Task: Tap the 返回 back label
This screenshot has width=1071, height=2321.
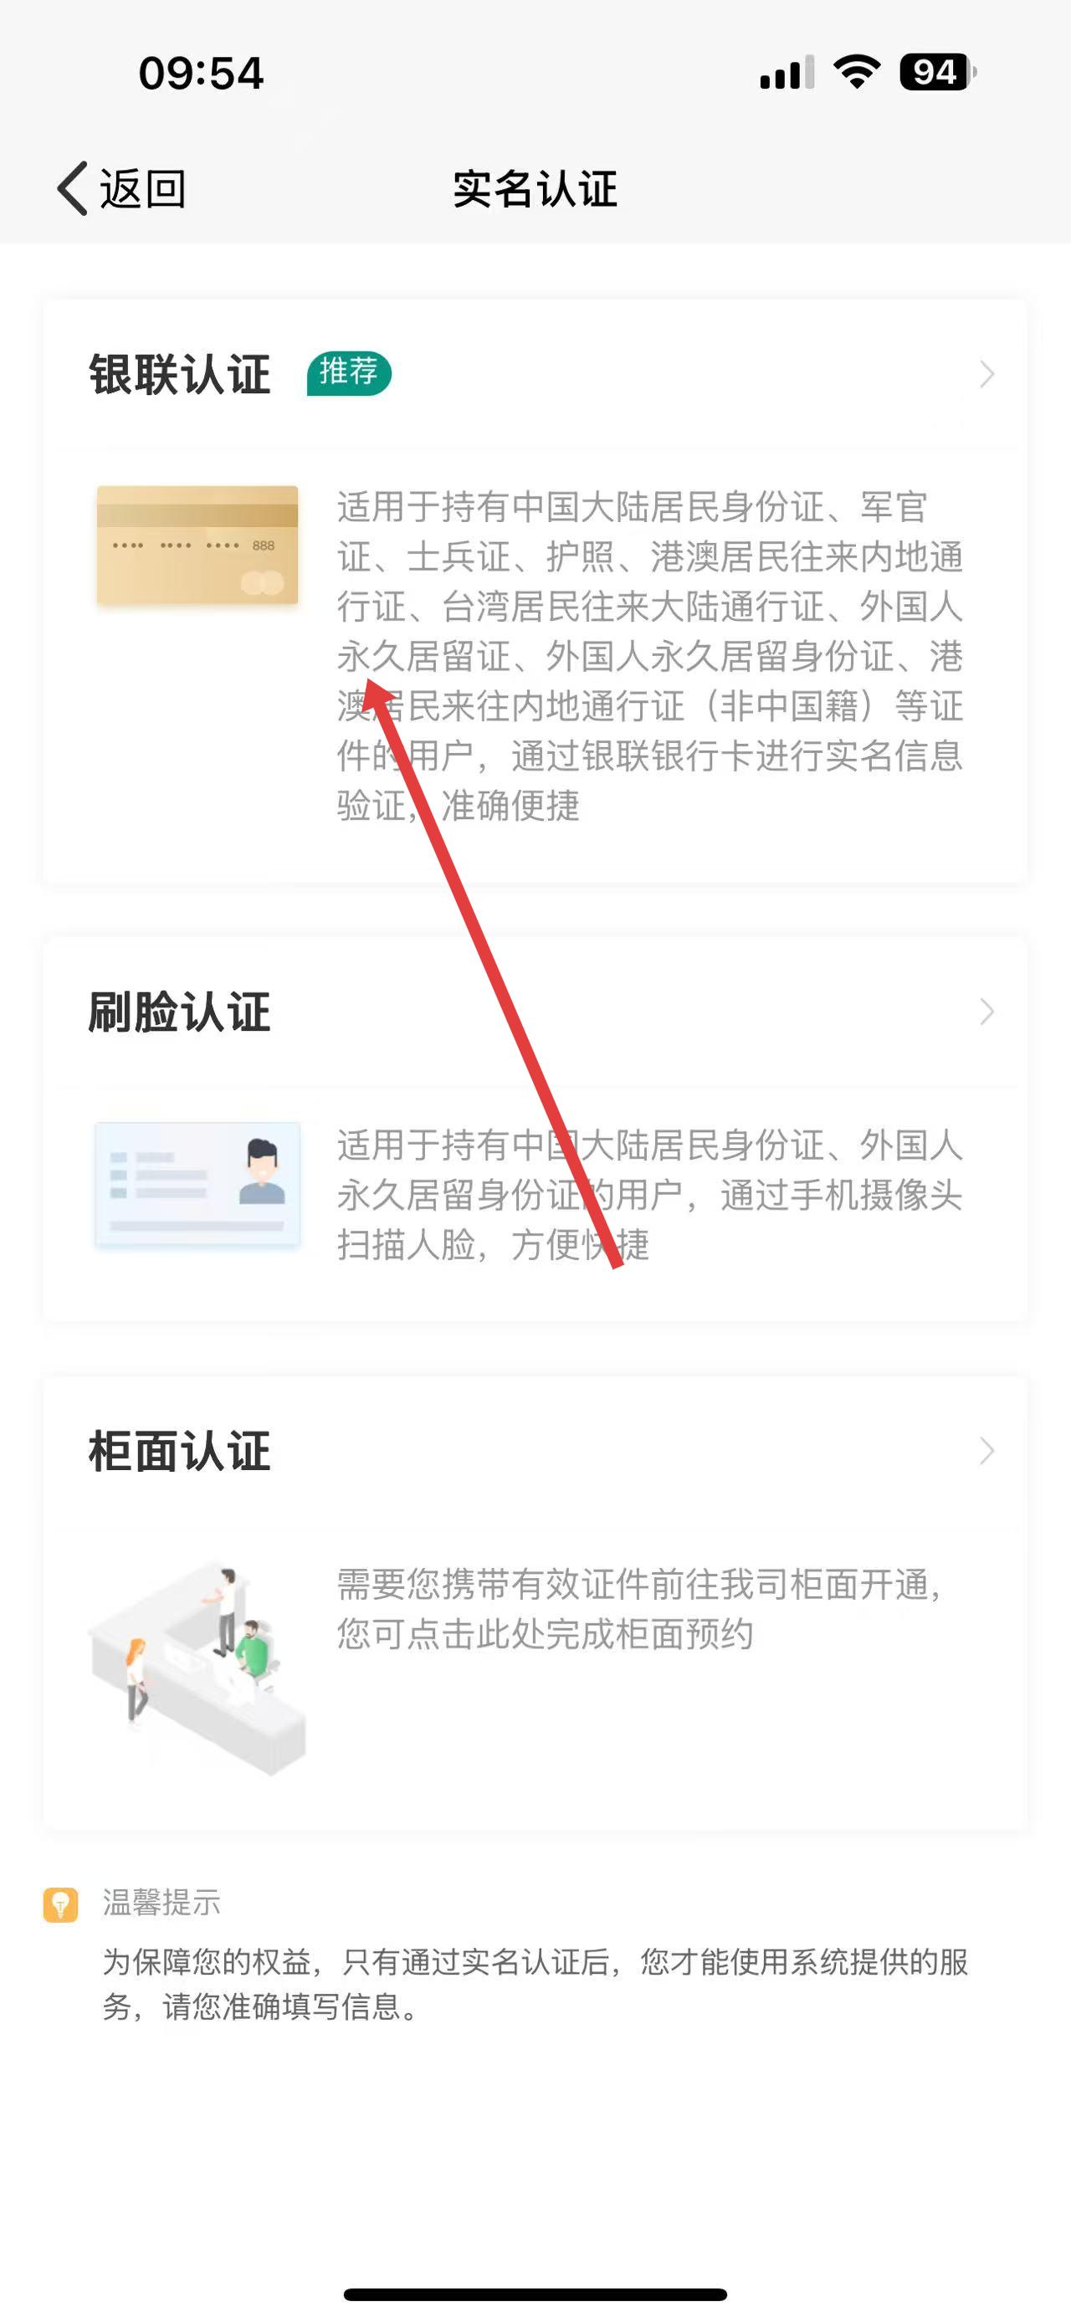Action: tap(142, 189)
